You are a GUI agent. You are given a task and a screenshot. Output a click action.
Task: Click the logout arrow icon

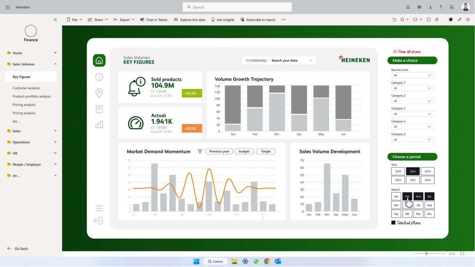(x=98, y=221)
